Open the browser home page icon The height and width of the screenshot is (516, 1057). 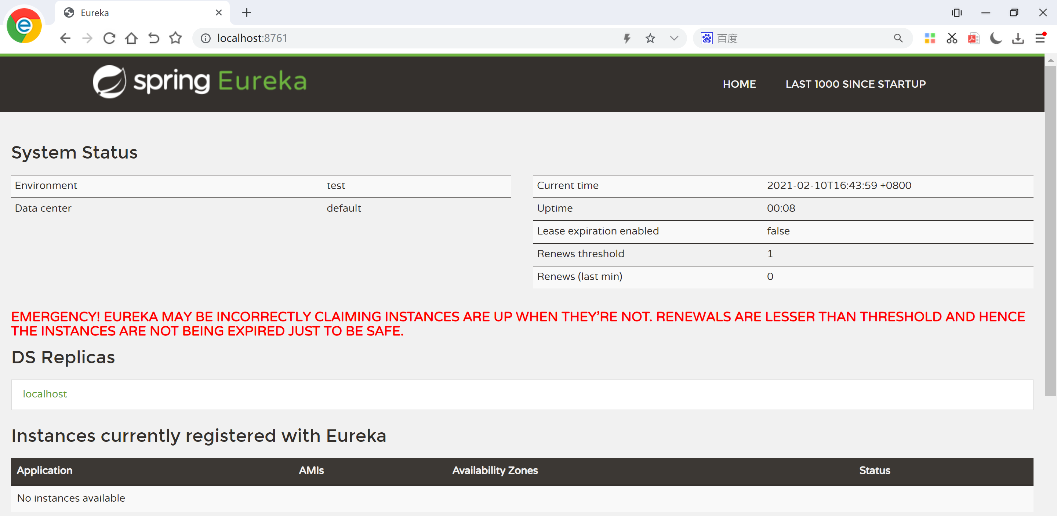[131, 38]
